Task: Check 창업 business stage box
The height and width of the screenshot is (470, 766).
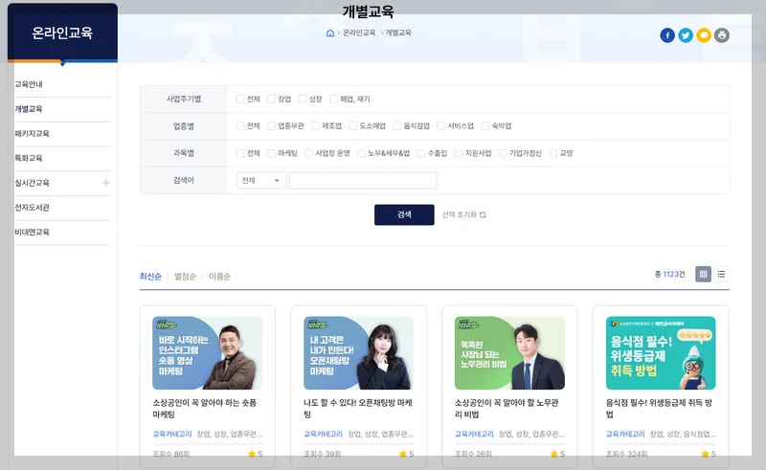Action: 272,100
